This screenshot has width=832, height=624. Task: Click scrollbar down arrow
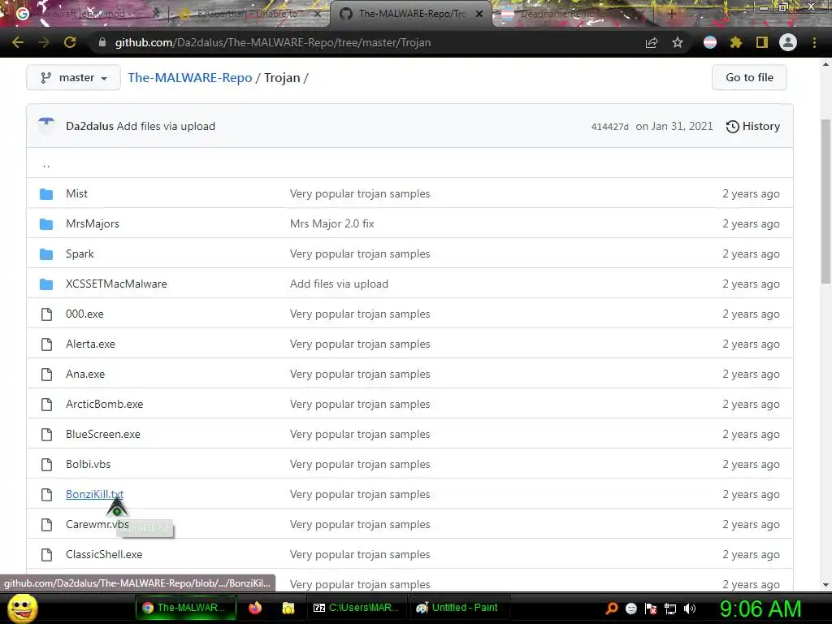click(x=825, y=585)
